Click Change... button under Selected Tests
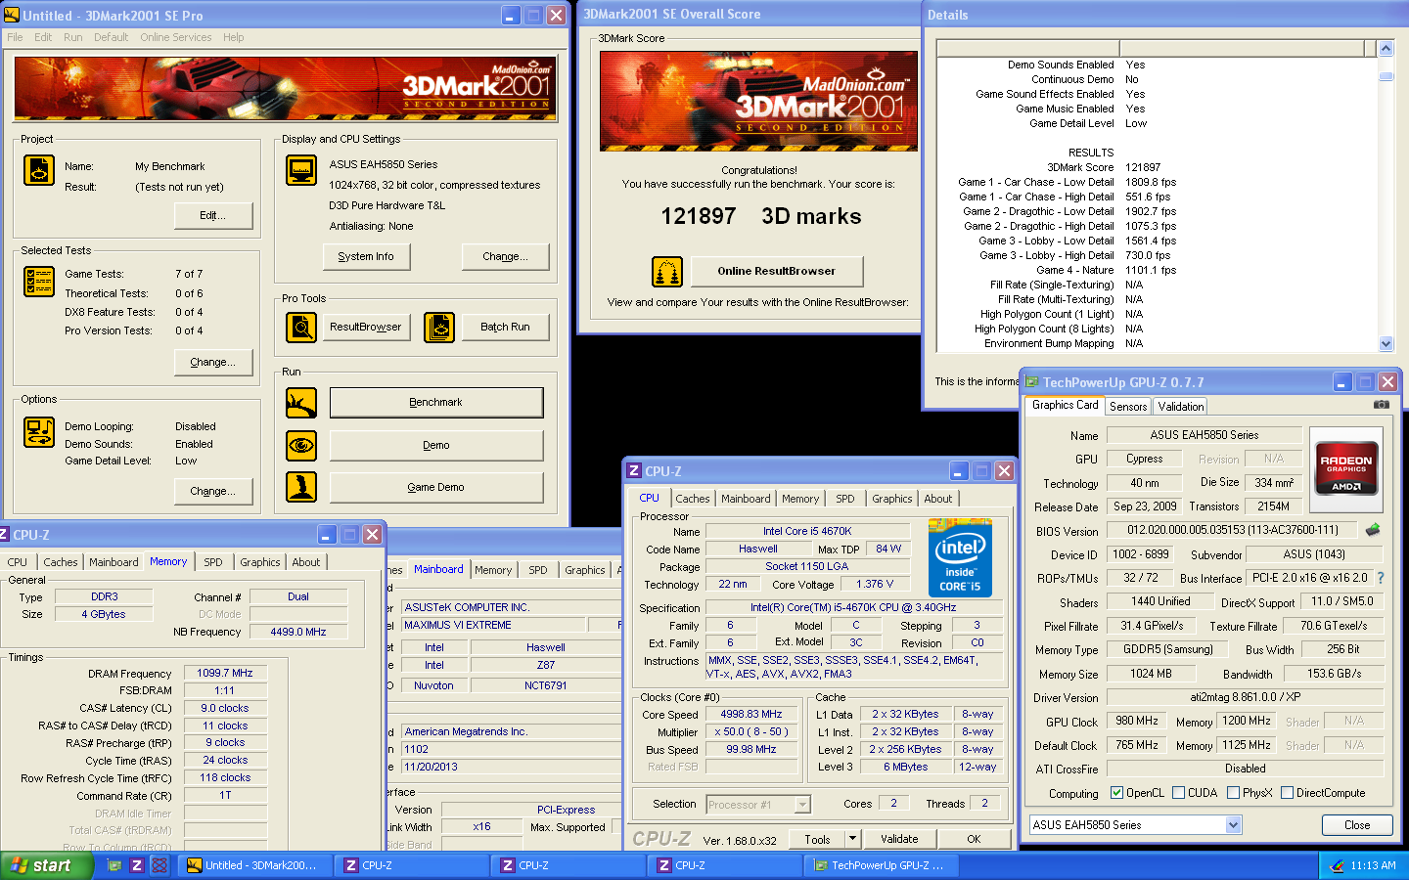The width and height of the screenshot is (1409, 880). click(x=213, y=362)
